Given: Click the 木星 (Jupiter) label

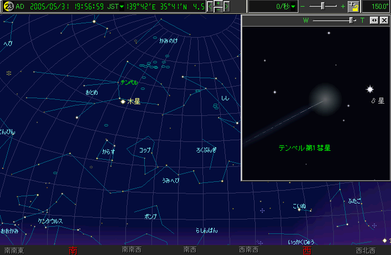Looking at the screenshot, I should pos(134,101).
